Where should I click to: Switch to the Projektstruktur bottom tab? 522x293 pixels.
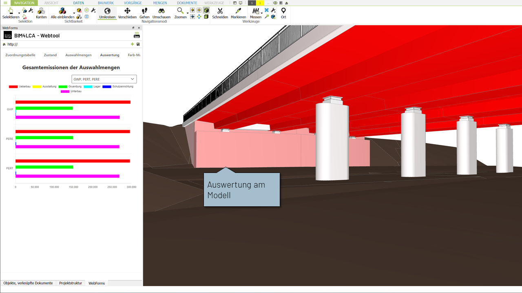71,283
